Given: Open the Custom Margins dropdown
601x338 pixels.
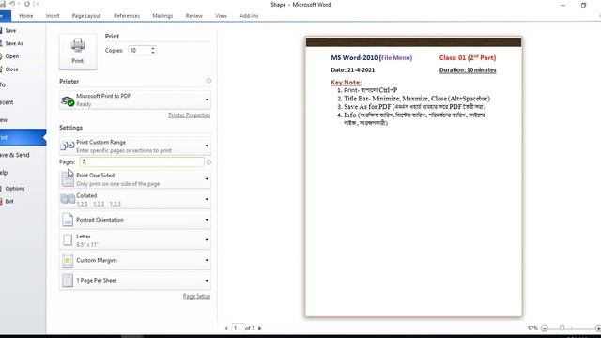Looking at the screenshot, I should [135, 260].
